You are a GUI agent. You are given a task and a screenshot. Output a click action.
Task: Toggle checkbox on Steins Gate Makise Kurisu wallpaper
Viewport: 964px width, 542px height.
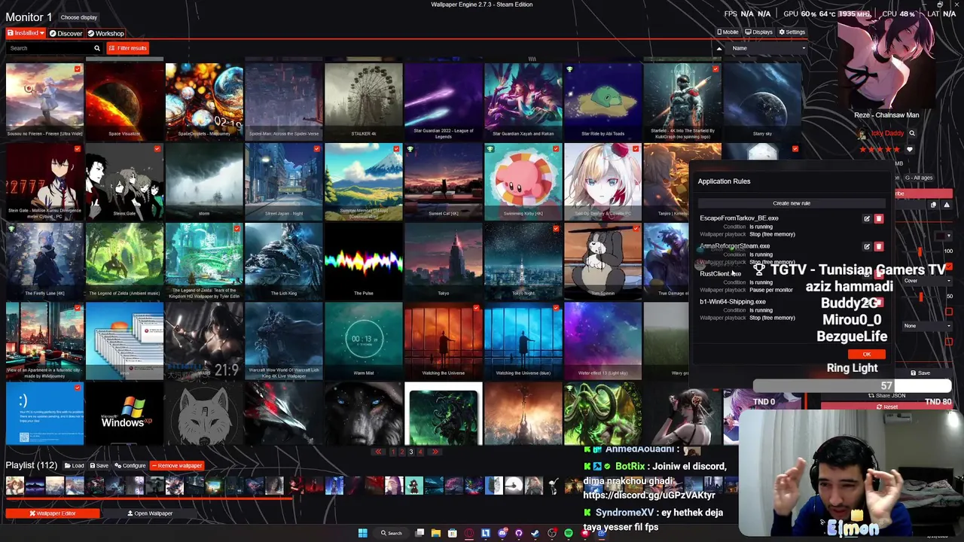[x=77, y=149]
